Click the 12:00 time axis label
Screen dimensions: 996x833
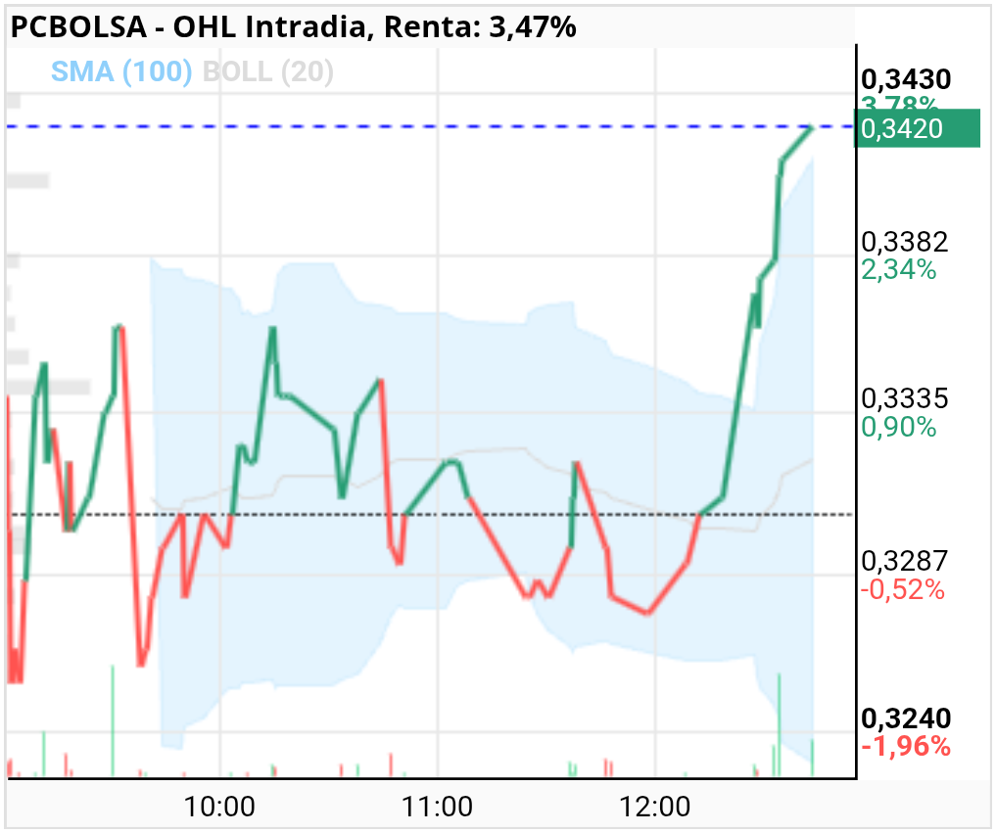pyautogui.click(x=655, y=807)
